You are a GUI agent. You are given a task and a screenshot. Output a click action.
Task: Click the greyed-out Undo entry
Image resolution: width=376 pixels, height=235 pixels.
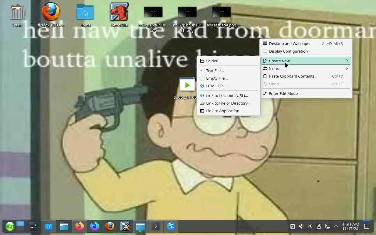point(306,84)
